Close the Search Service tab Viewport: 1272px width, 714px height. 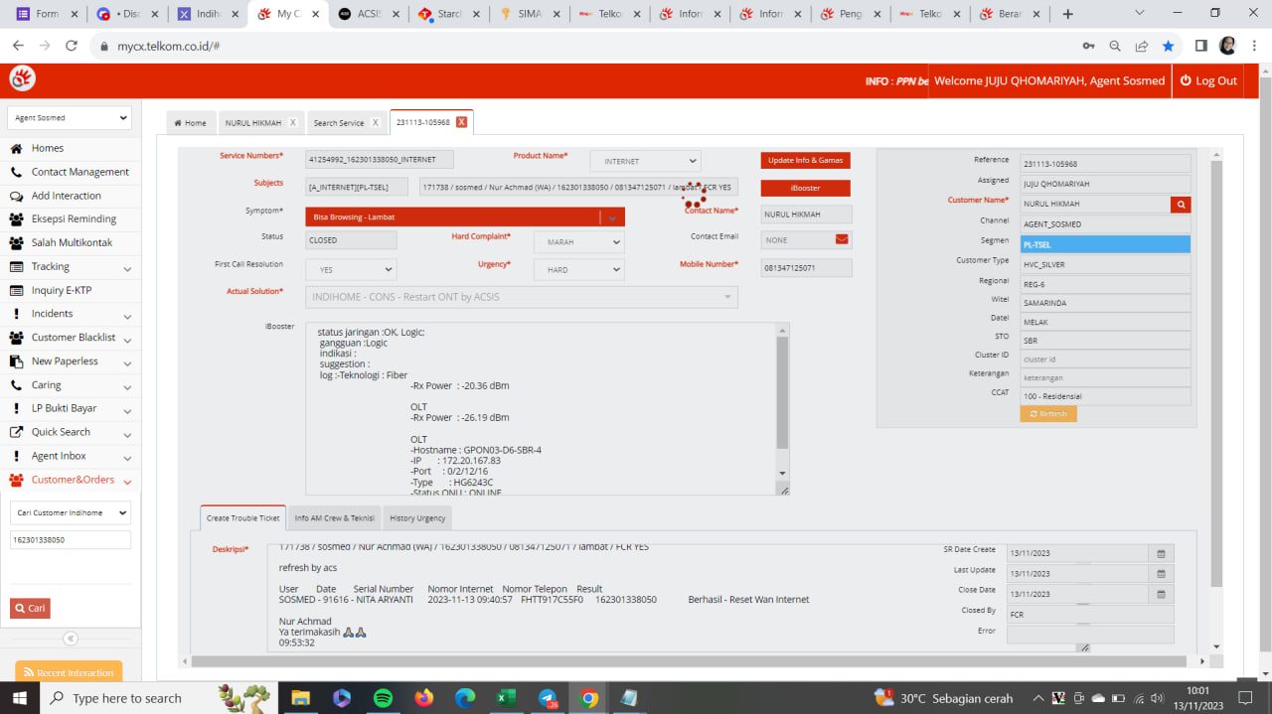[376, 123]
